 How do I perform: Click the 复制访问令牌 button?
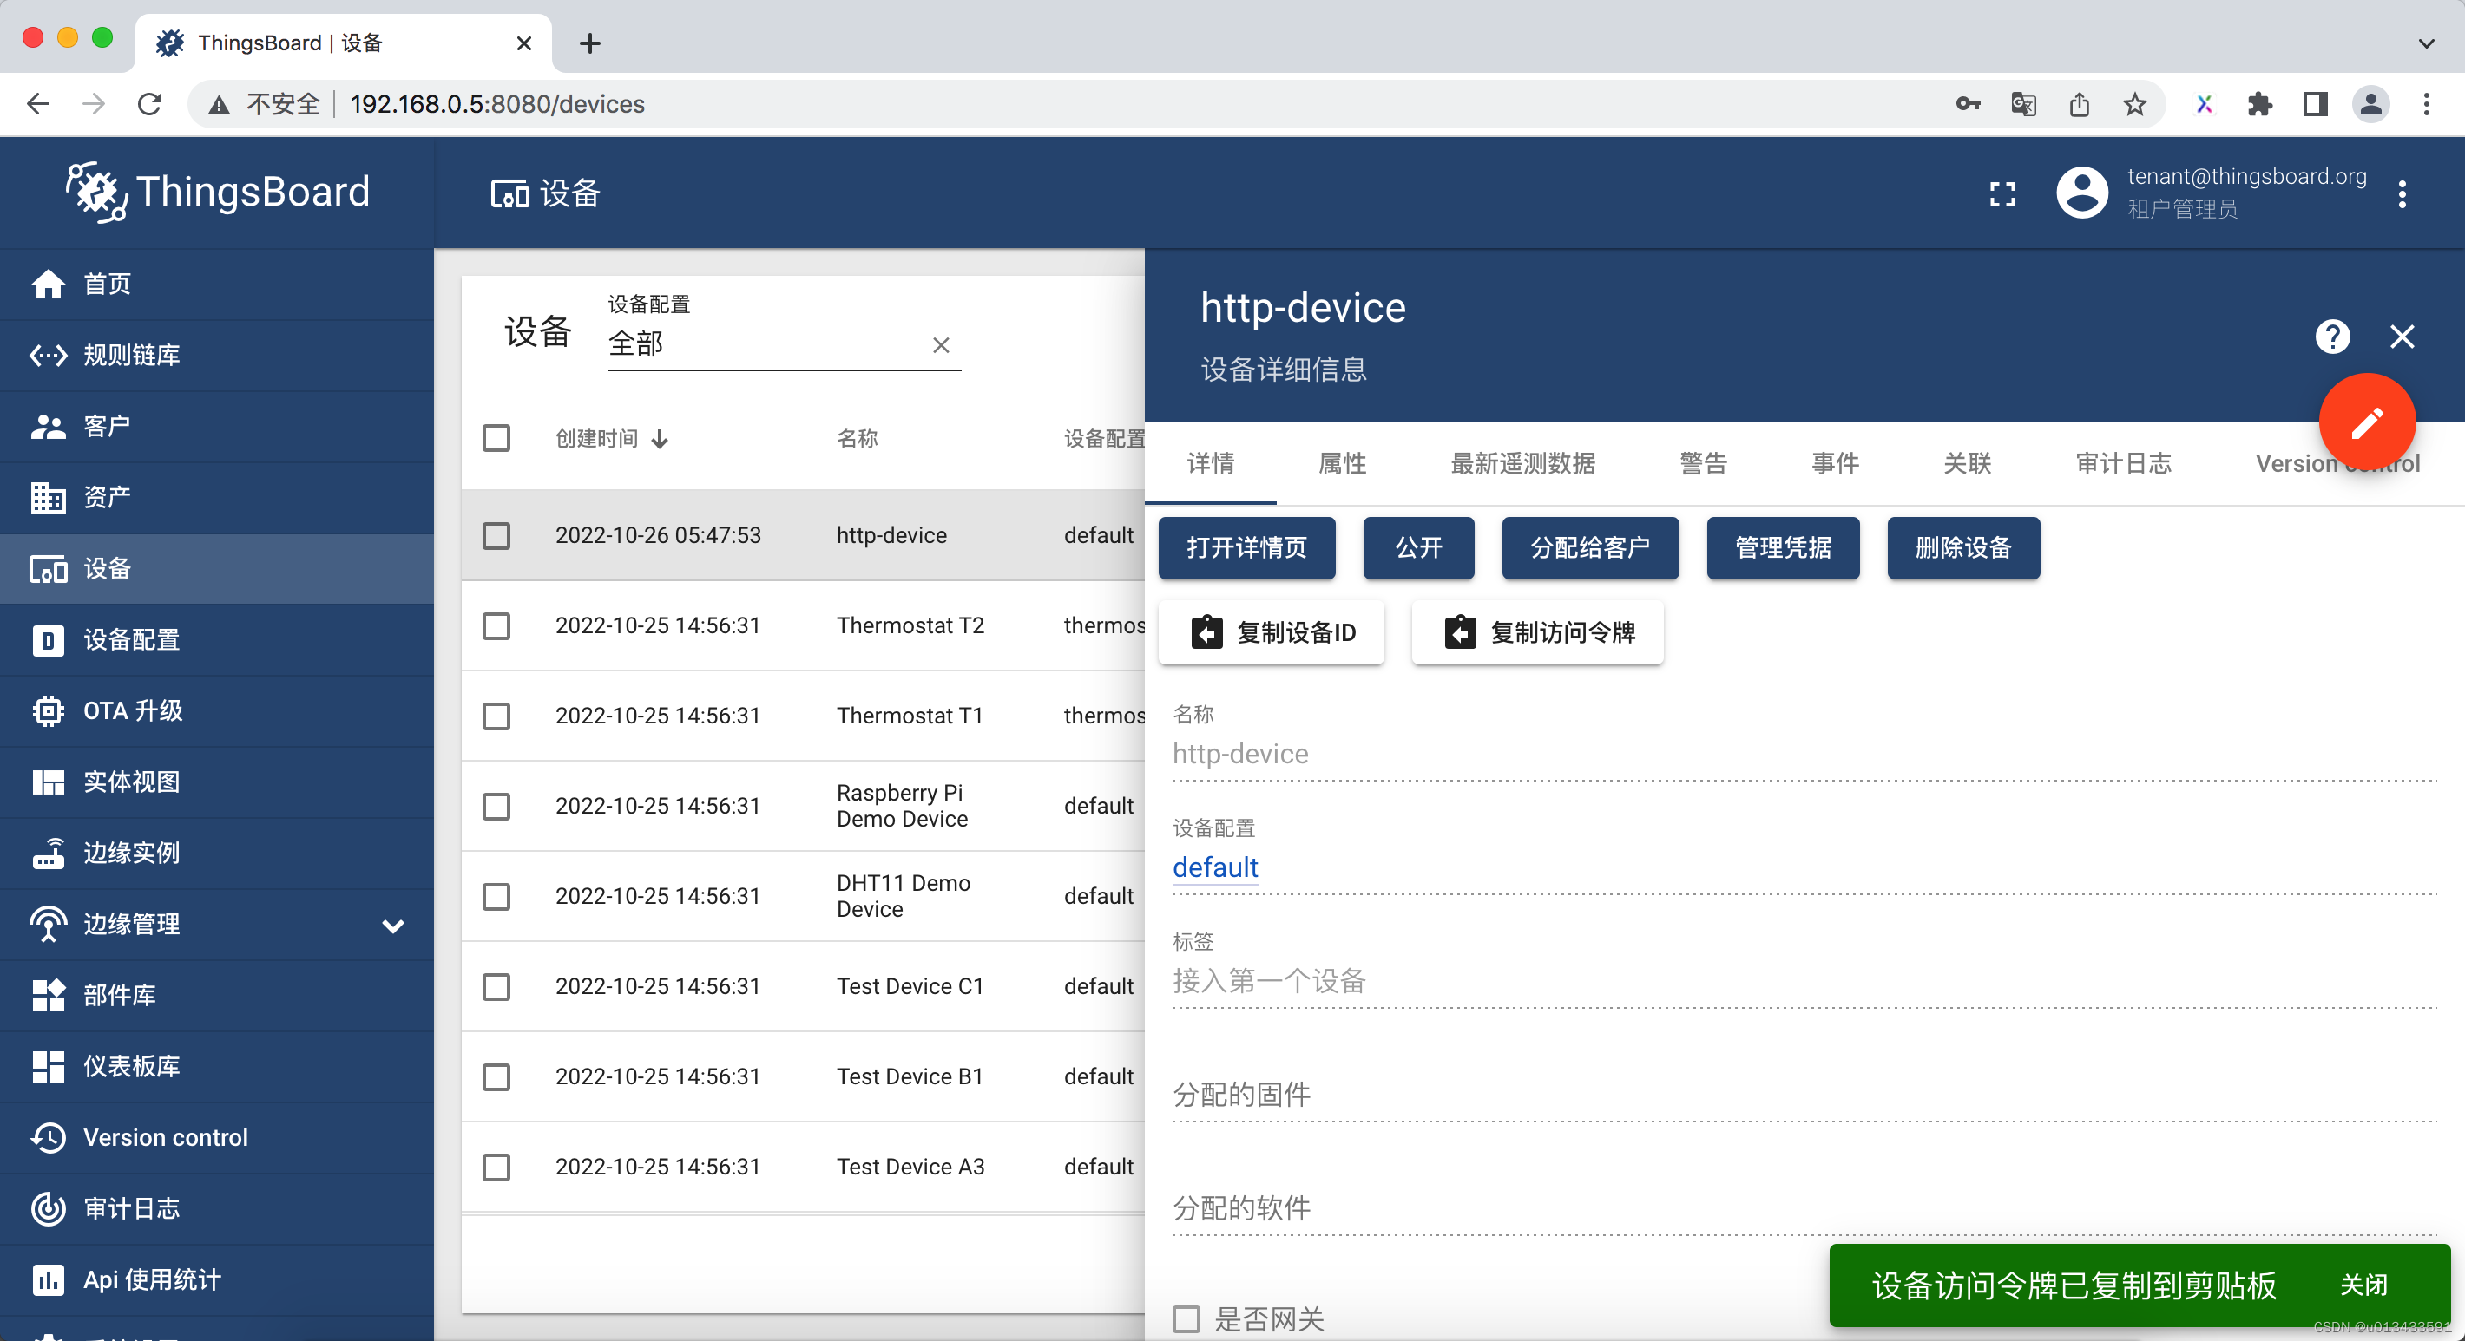pos(1537,632)
